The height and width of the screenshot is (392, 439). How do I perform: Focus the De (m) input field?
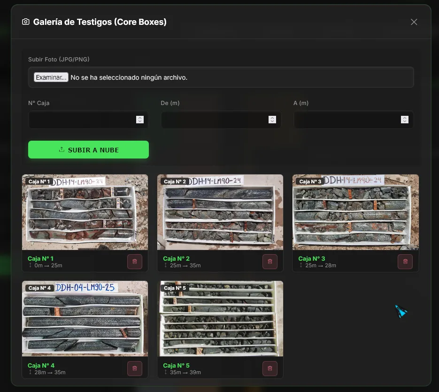pyautogui.click(x=221, y=120)
